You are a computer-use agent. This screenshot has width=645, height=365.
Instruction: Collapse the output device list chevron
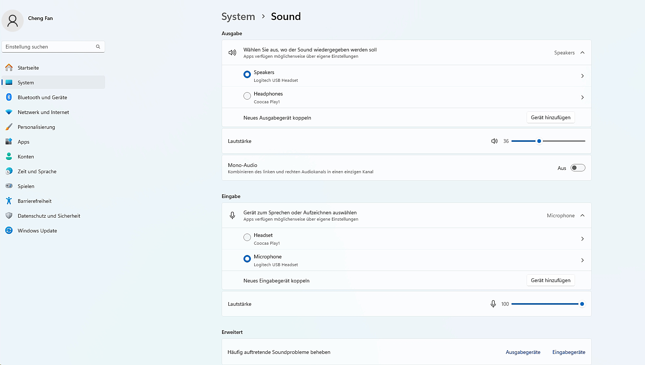[582, 53]
